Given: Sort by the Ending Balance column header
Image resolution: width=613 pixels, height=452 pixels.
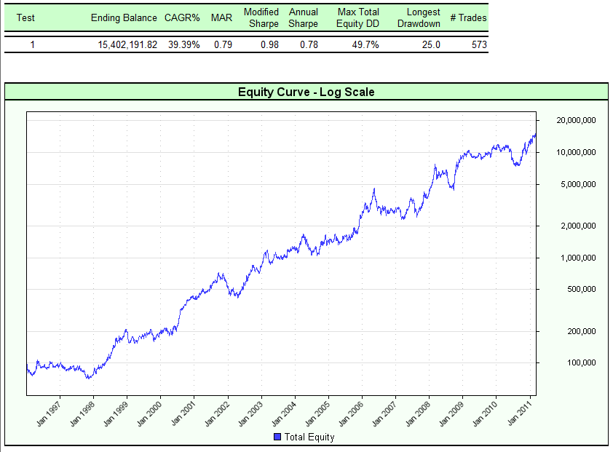Looking at the screenshot, I should pyautogui.click(x=122, y=18).
